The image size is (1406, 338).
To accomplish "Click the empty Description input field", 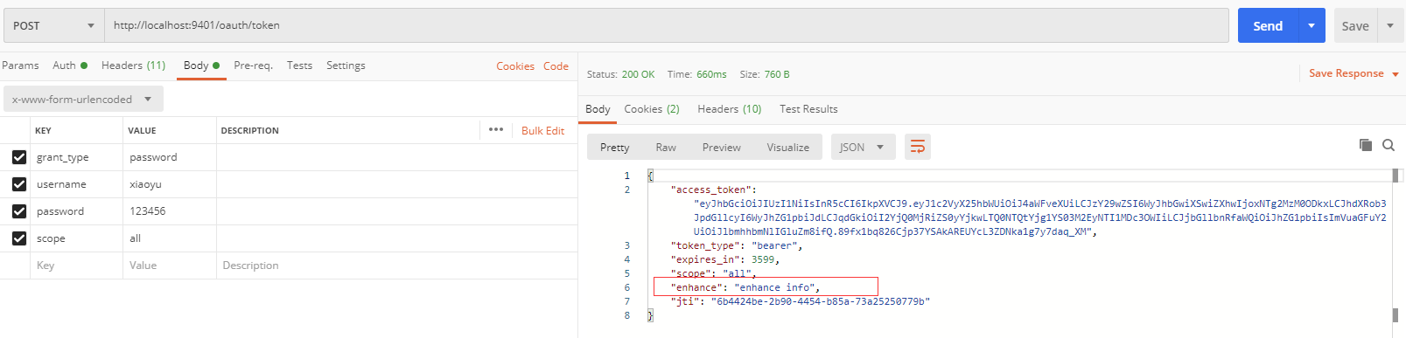I will 396,266.
